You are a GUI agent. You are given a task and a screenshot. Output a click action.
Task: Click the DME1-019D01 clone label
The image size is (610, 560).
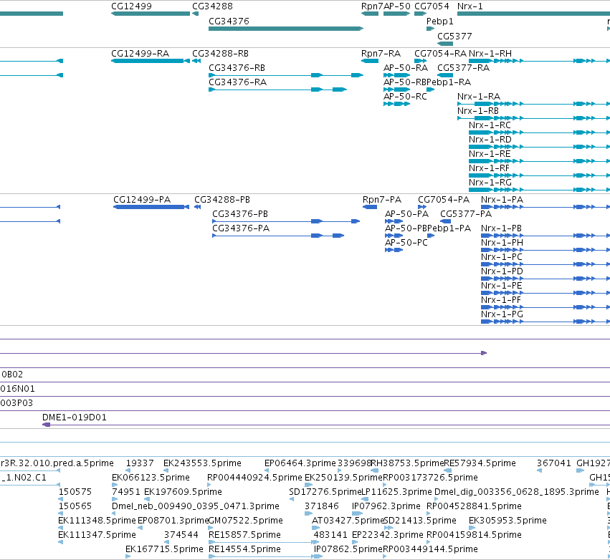pos(75,417)
